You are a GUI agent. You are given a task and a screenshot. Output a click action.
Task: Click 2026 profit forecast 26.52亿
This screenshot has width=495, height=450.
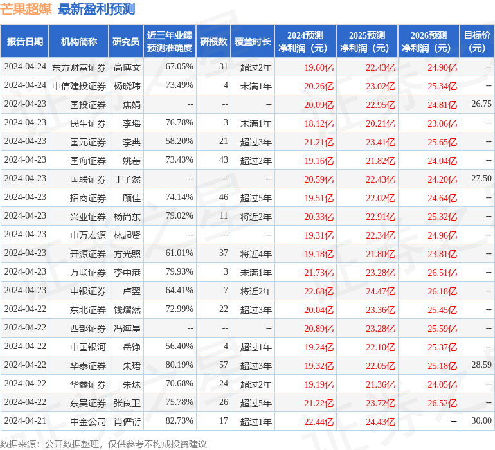click(x=442, y=403)
